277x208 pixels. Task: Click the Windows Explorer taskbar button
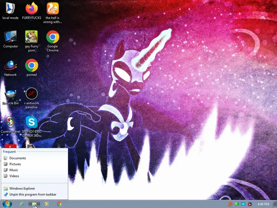pyautogui.click(x=34, y=204)
